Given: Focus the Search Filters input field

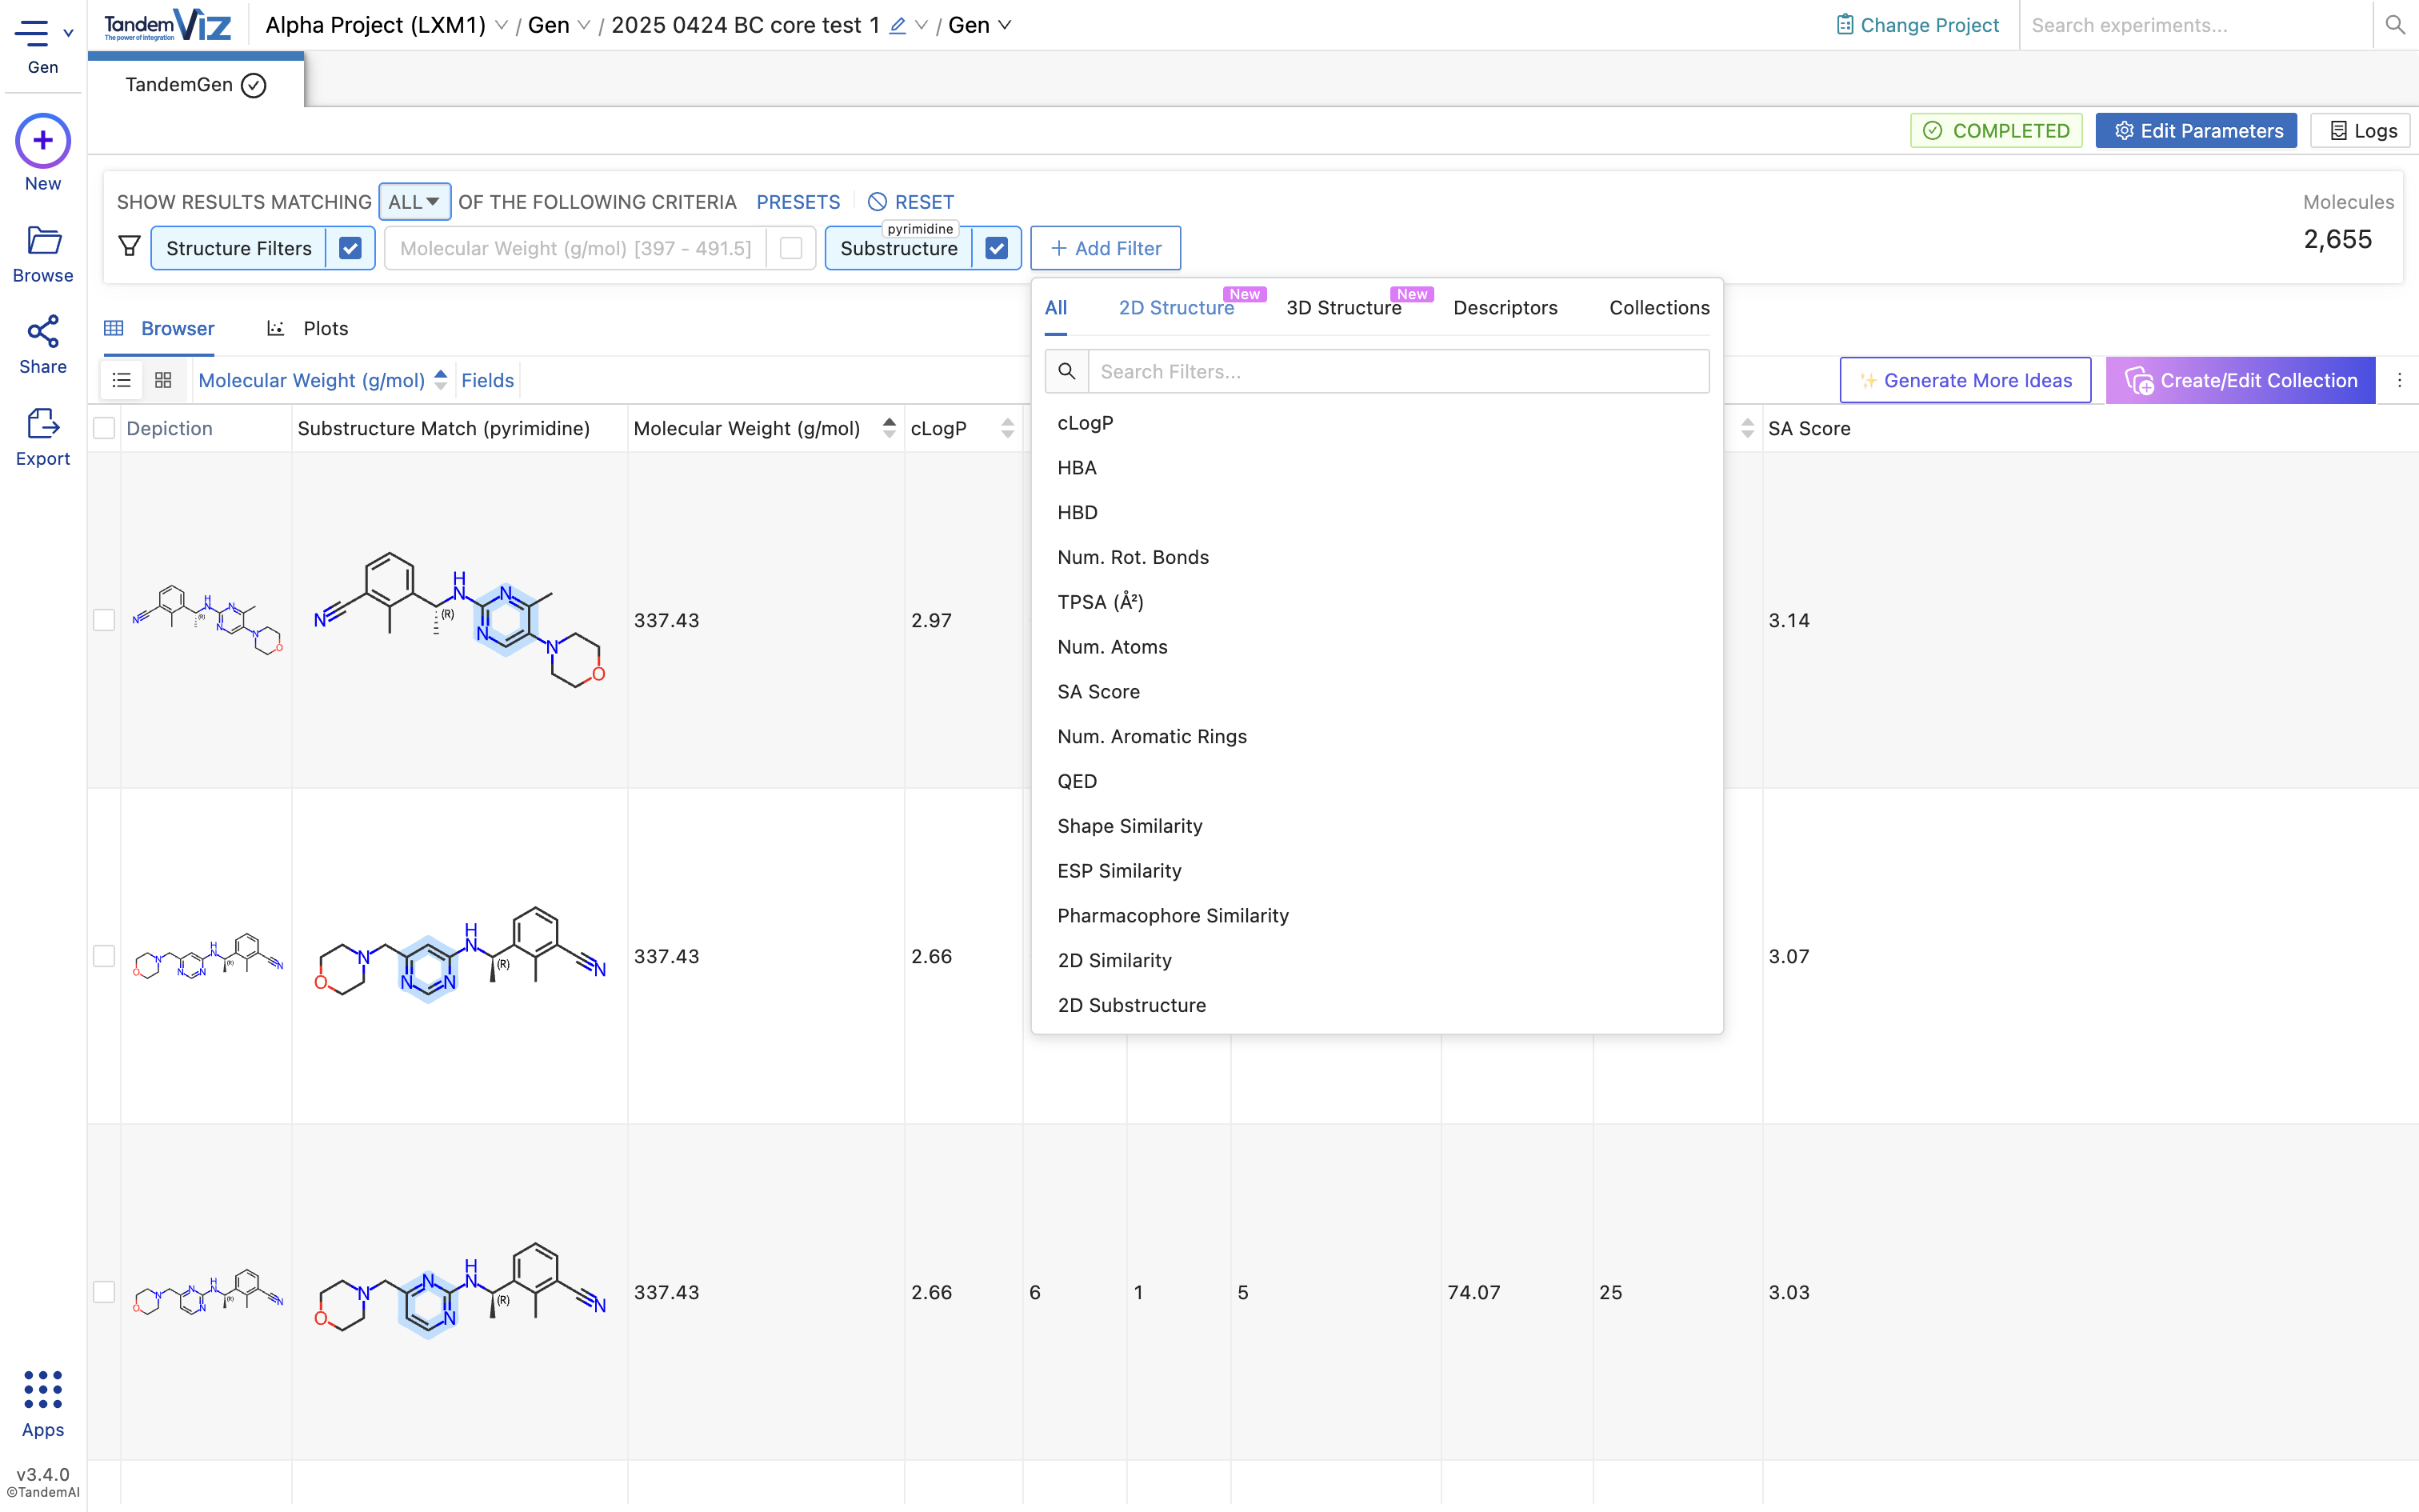Looking at the screenshot, I should (x=1398, y=371).
